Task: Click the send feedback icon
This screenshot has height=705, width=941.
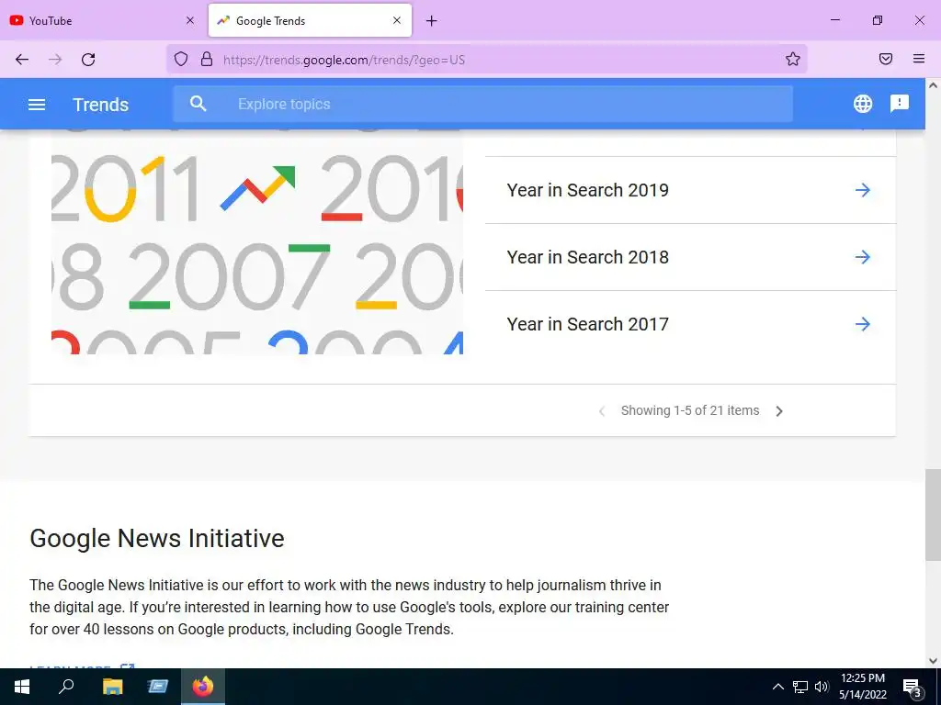Action: click(899, 104)
